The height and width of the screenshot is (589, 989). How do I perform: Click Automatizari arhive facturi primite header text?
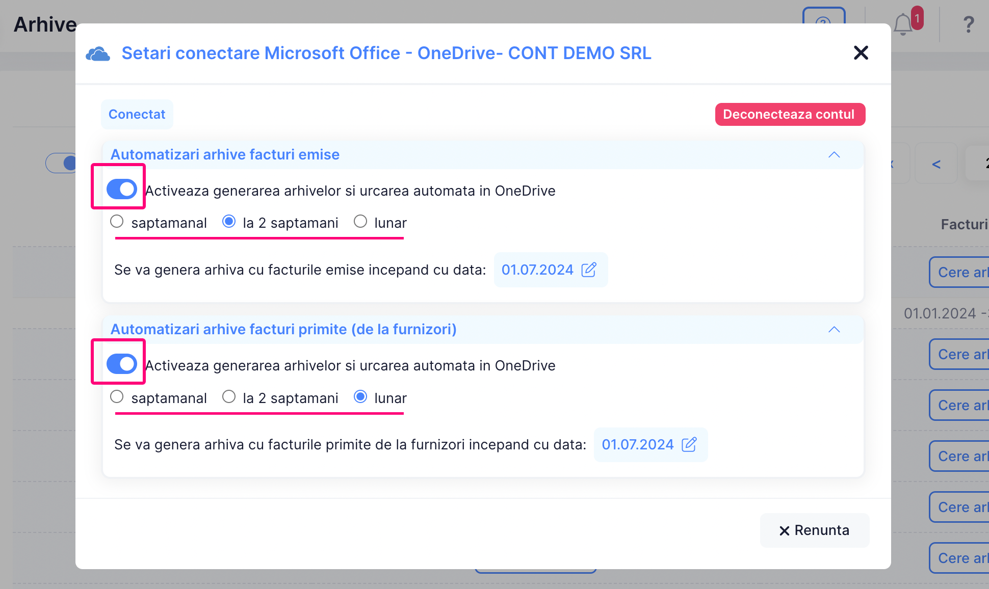pos(283,329)
